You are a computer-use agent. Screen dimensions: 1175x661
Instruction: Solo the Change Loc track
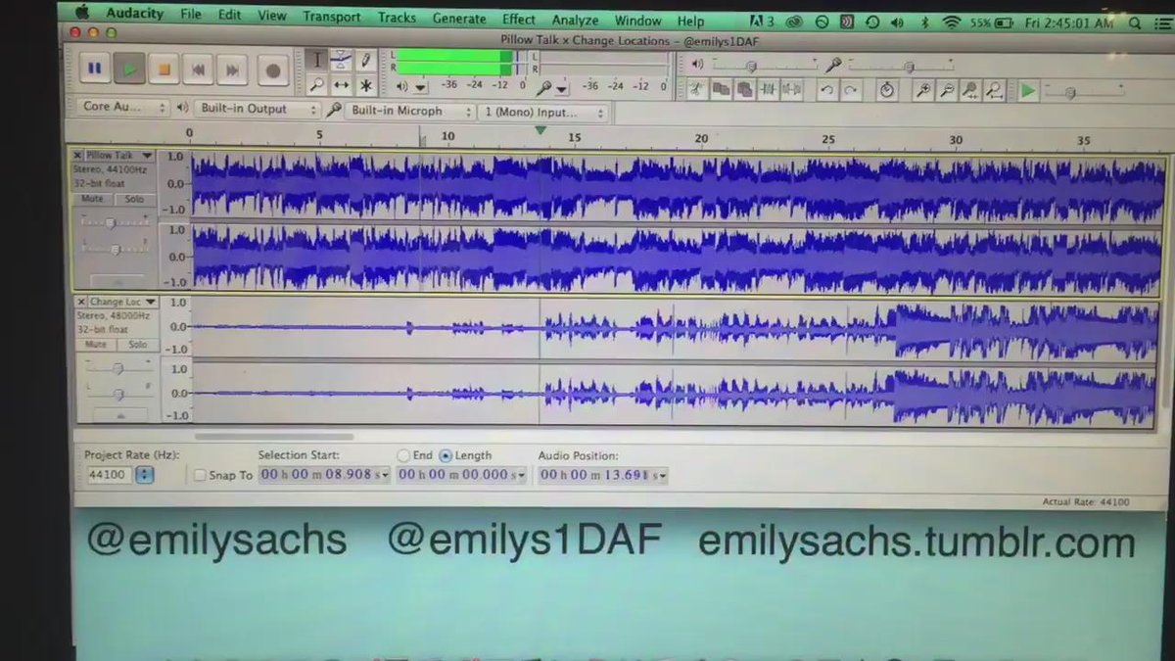(x=137, y=345)
